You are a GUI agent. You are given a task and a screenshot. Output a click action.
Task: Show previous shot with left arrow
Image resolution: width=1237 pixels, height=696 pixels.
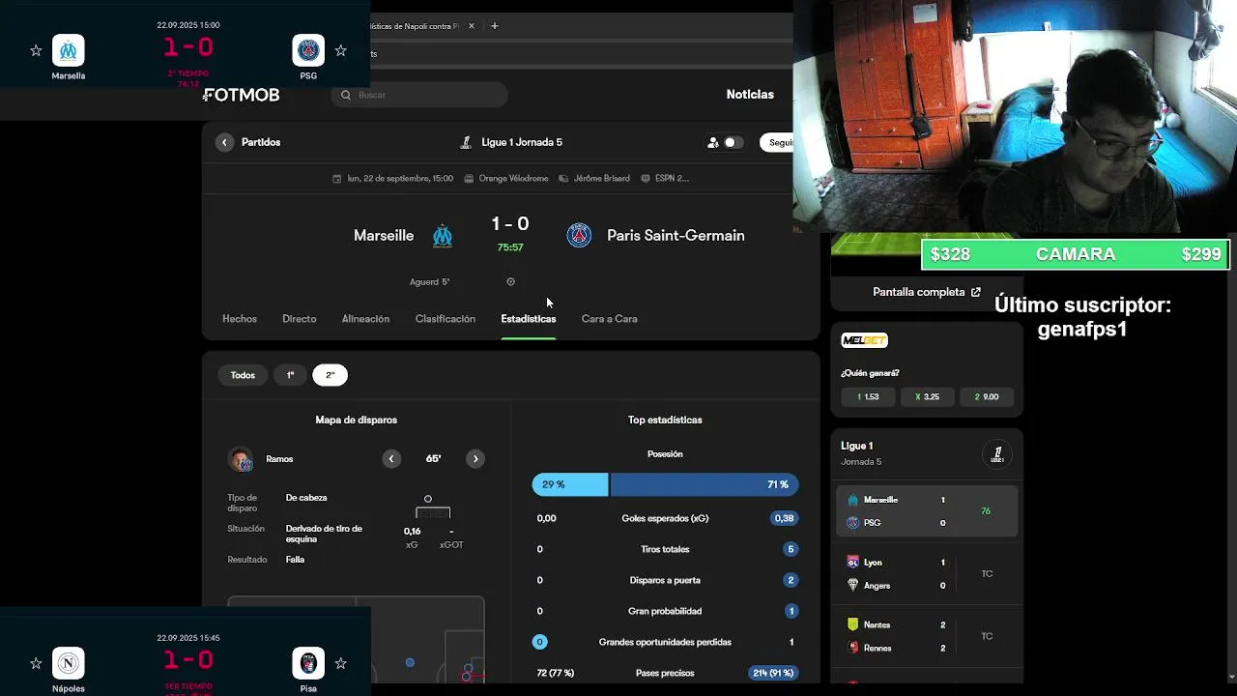point(391,459)
